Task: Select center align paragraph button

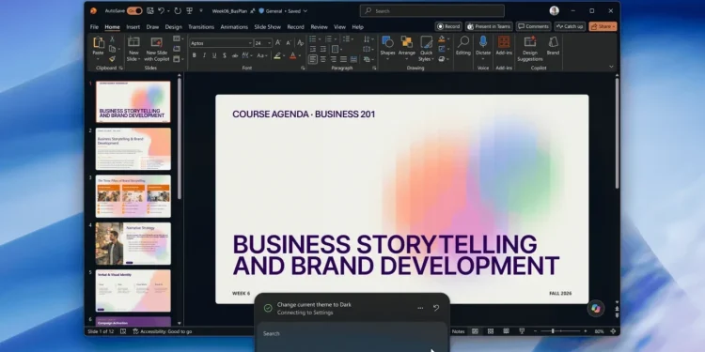Action: coord(323,59)
